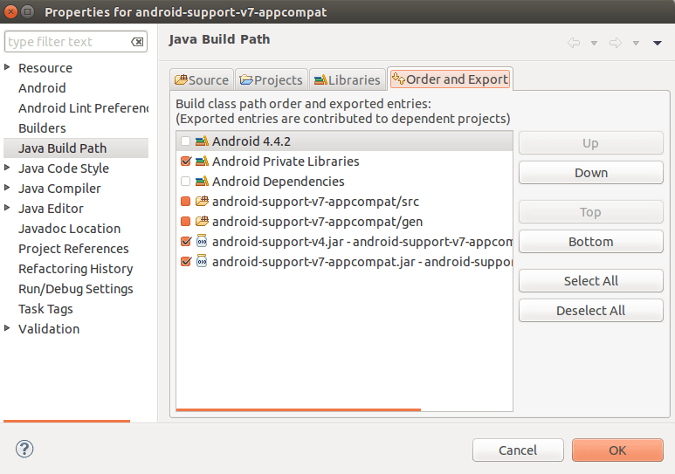Click the Source tab folder icon
This screenshot has height=474, width=675.
click(x=181, y=79)
